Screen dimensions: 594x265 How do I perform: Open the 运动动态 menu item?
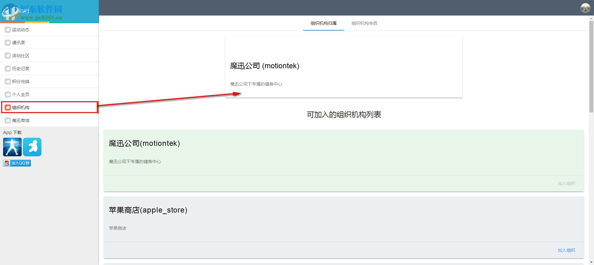coord(49,30)
